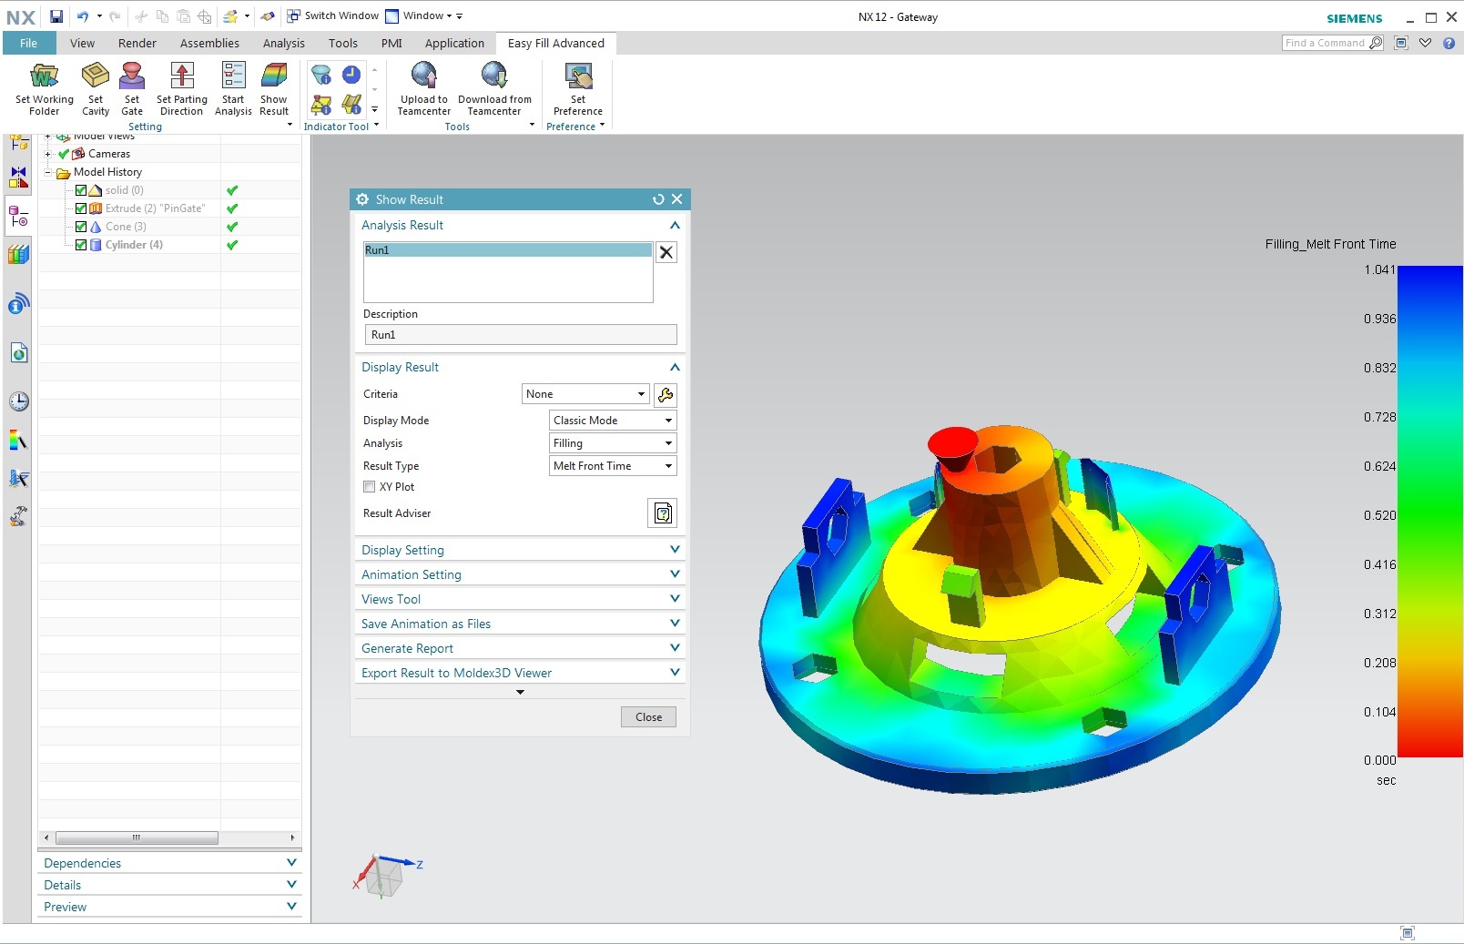This screenshot has width=1464, height=944.
Task: Expand the Animation Setting section
Action: click(x=520, y=574)
